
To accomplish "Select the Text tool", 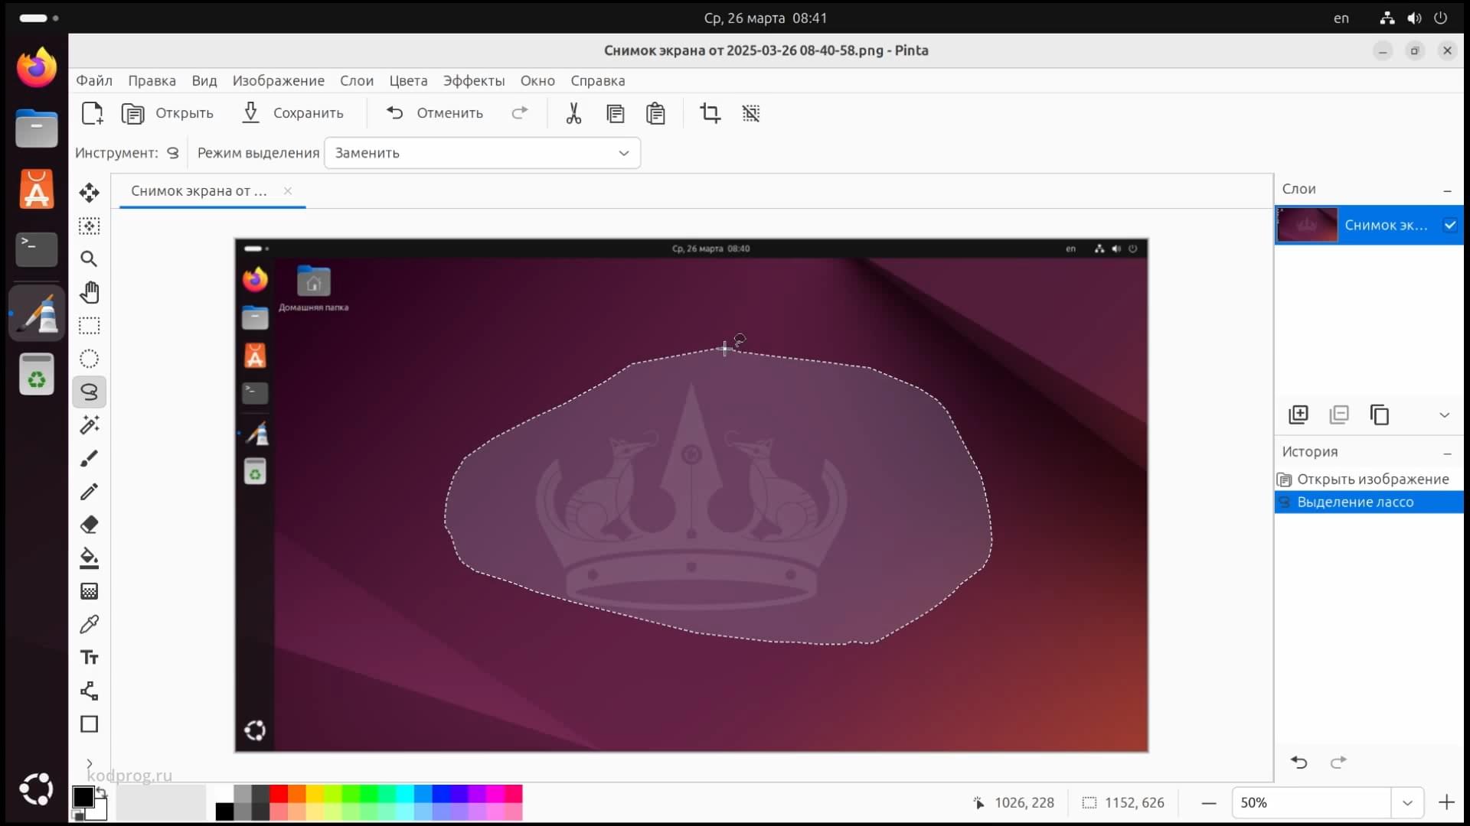I will pos(89,658).
